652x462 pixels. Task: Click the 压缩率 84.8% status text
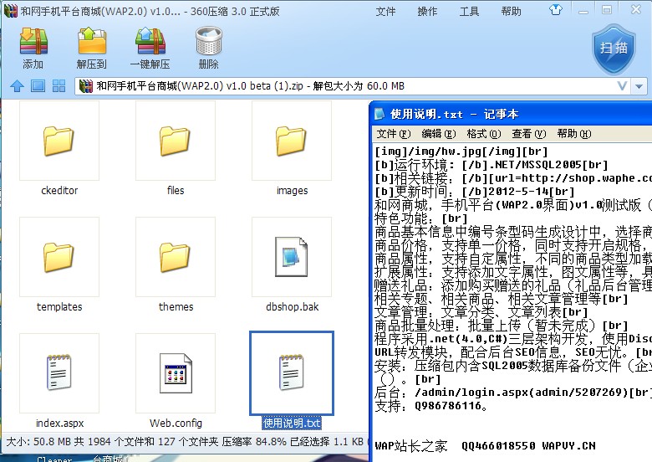[253, 442]
